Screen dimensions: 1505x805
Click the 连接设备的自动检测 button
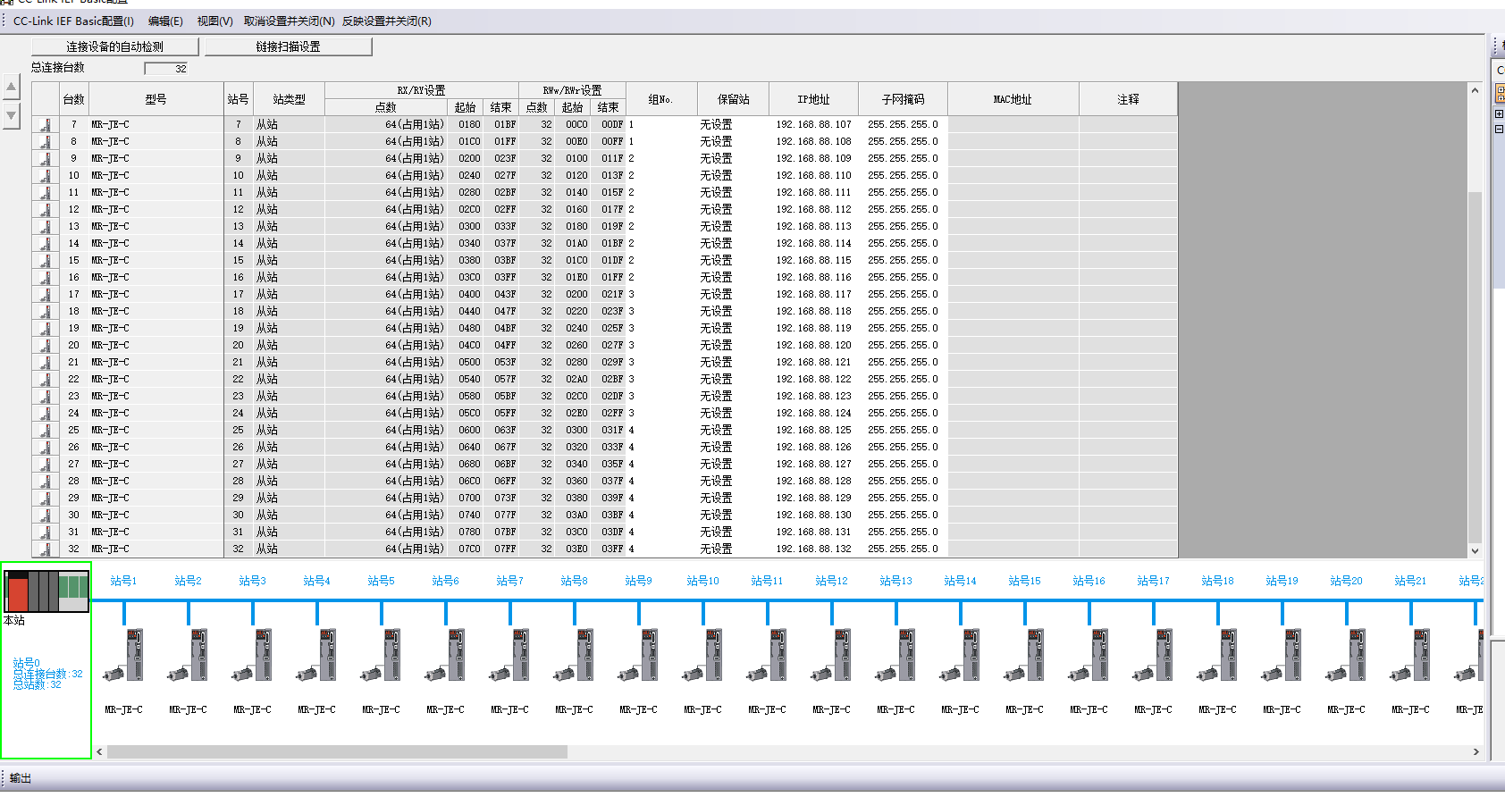point(114,46)
